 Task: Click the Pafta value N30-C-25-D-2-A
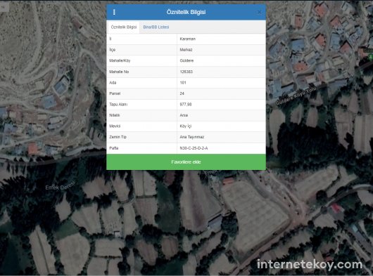coord(194,148)
